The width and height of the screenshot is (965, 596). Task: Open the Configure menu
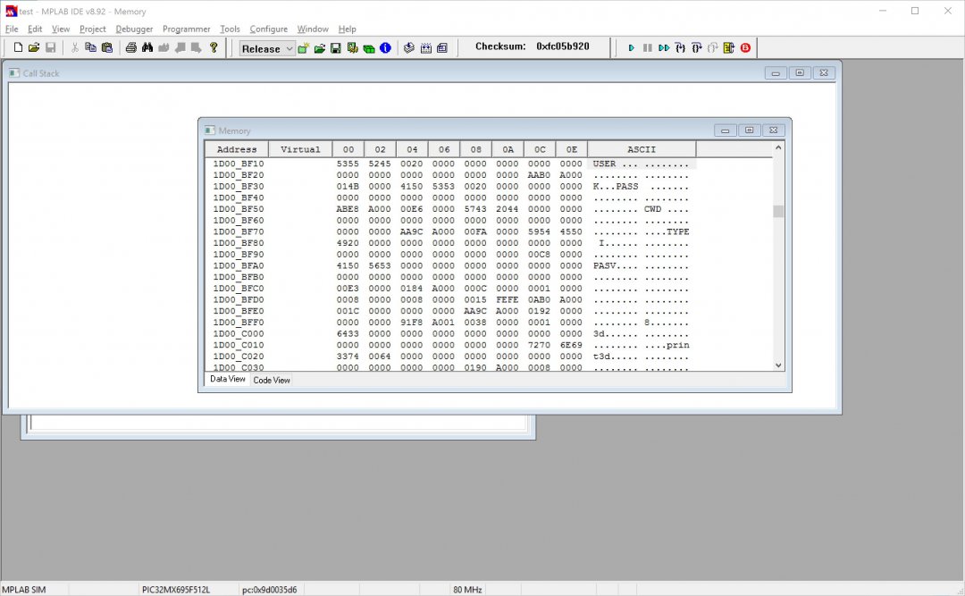[268, 29]
